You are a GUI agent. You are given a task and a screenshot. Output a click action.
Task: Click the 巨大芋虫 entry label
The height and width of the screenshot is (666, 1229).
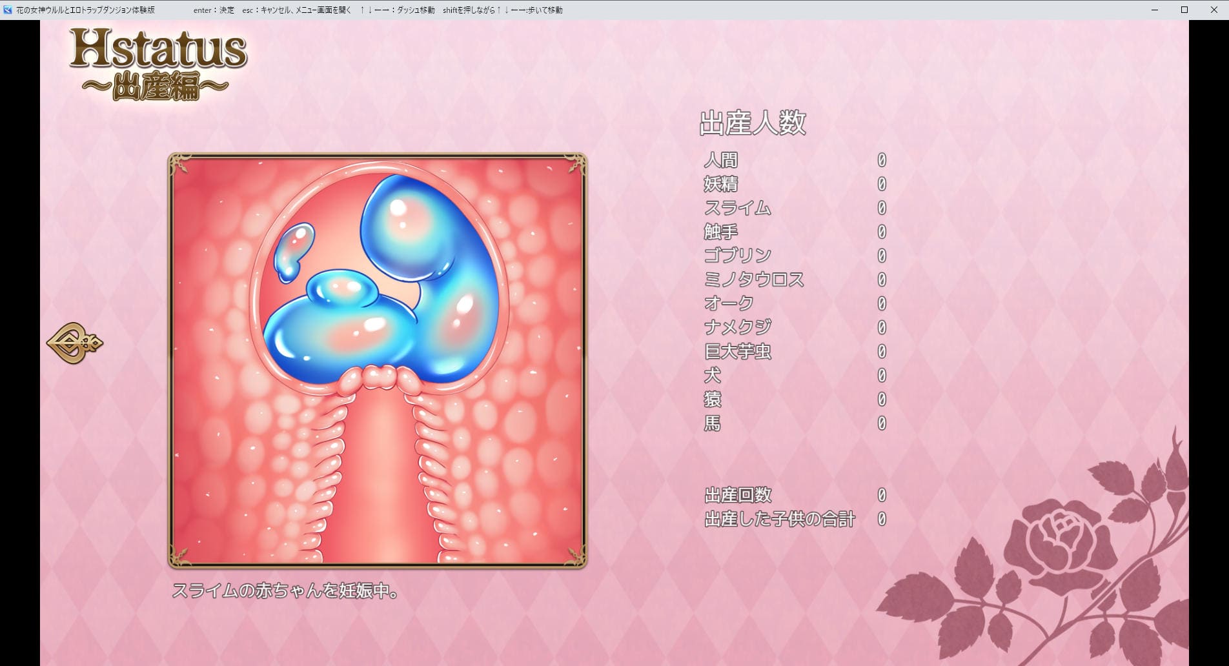737,352
